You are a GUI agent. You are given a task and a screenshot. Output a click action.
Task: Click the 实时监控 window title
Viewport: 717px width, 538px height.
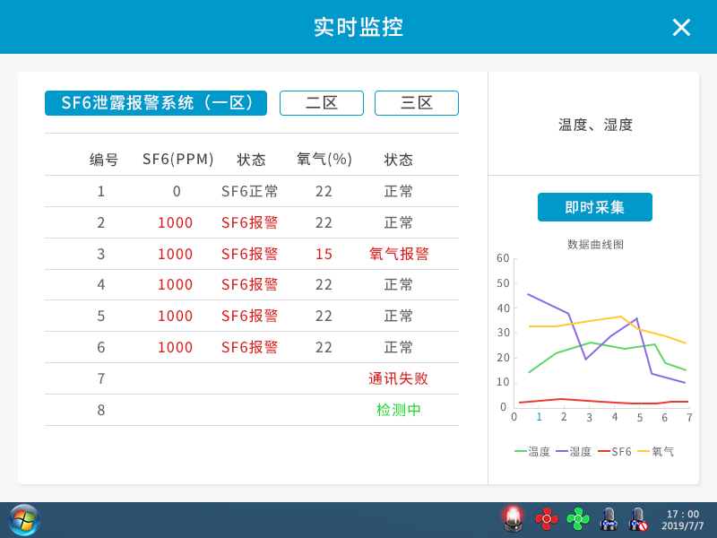(x=358, y=27)
